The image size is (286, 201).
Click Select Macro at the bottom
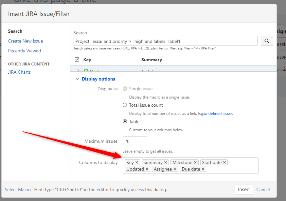(x=18, y=190)
